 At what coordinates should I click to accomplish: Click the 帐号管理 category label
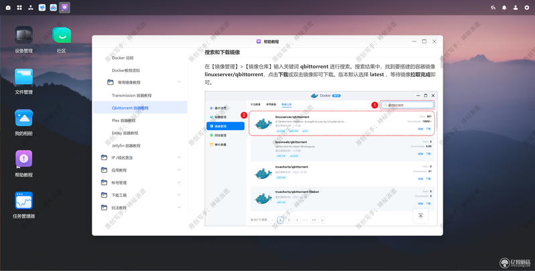click(119, 182)
